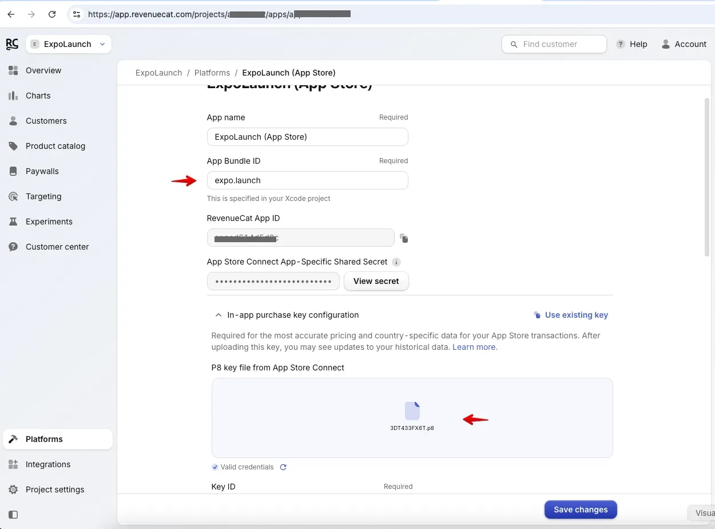Click the Experiments flask icon
The height and width of the screenshot is (529, 715).
[13, 222]
